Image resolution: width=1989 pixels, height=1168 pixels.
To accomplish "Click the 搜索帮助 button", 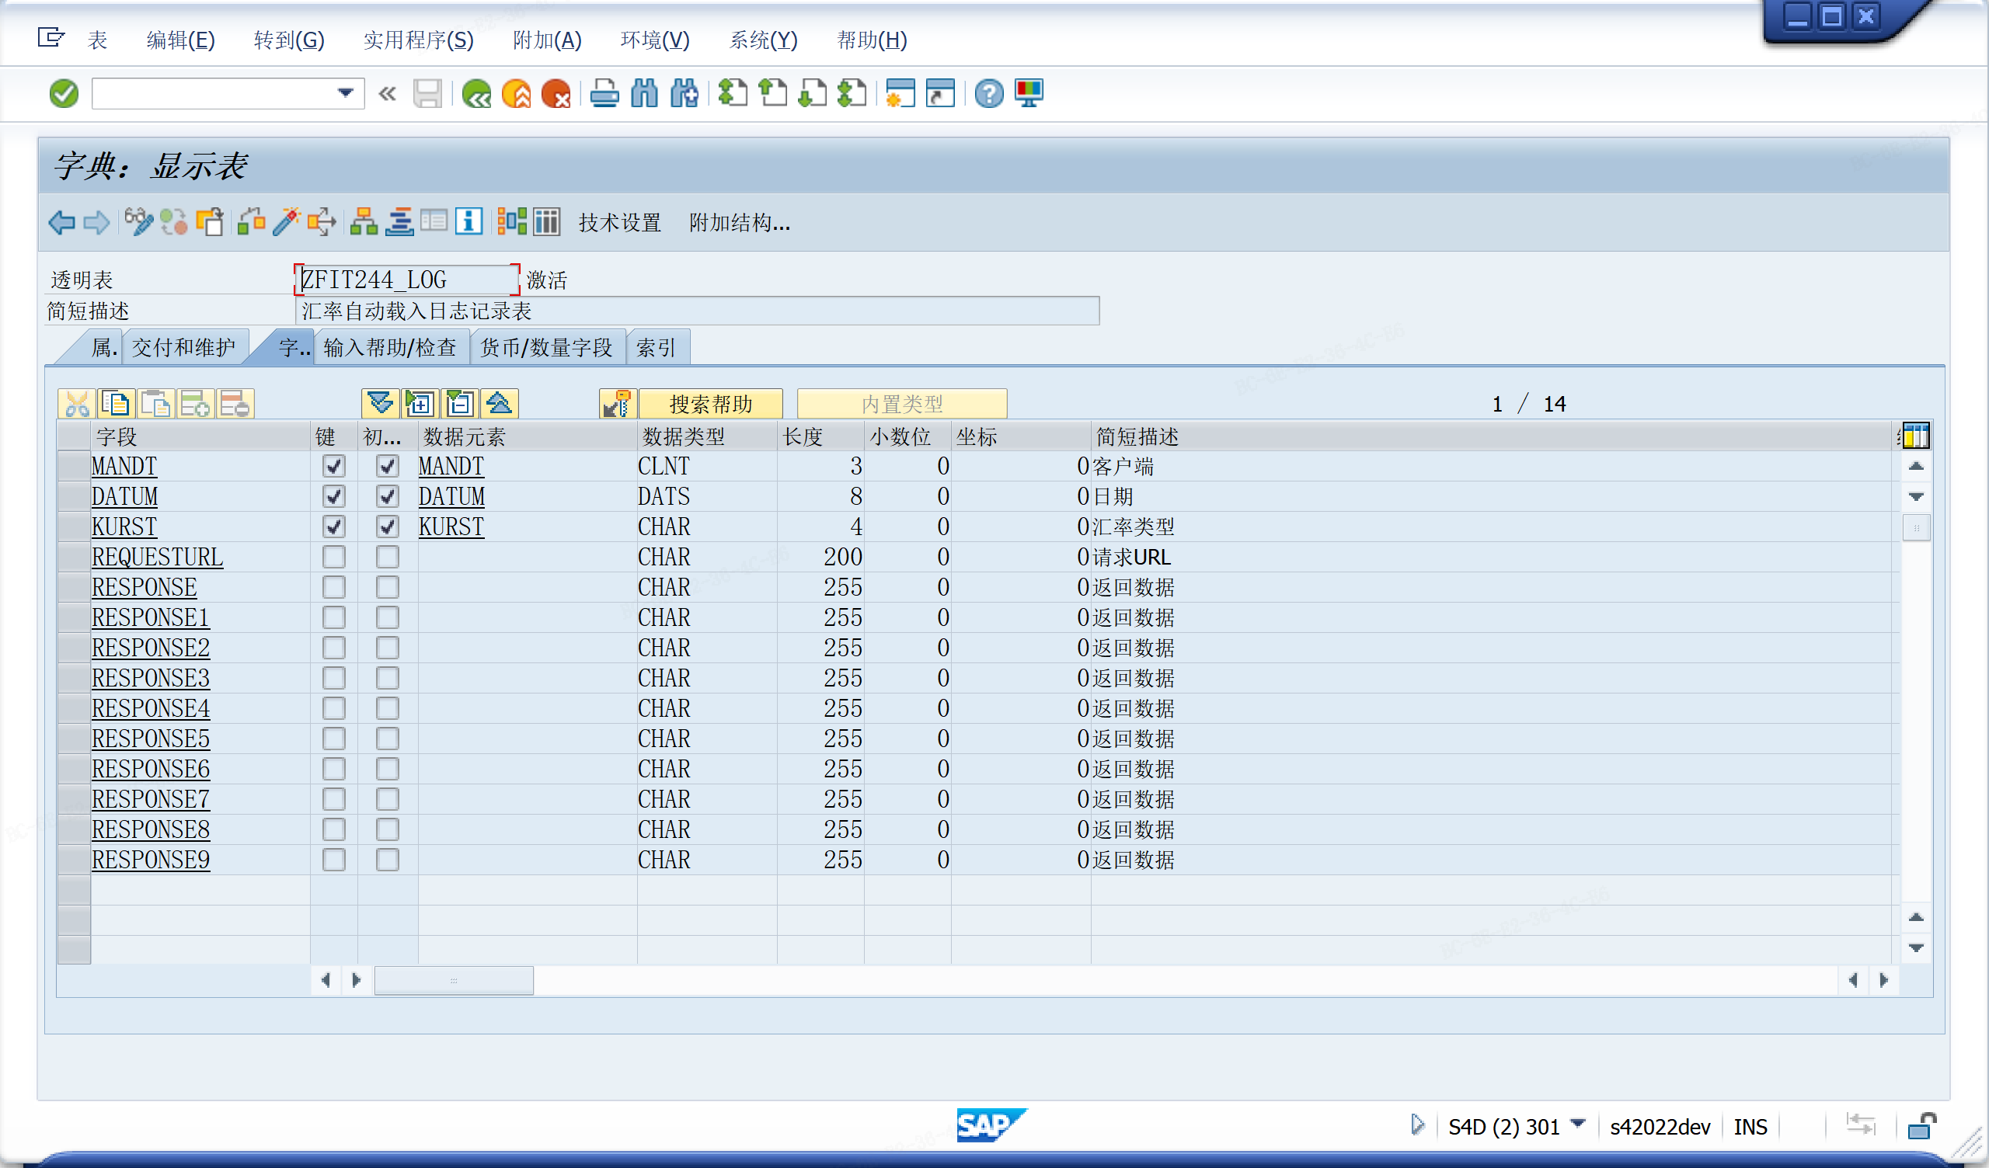I will click(710, 404).
